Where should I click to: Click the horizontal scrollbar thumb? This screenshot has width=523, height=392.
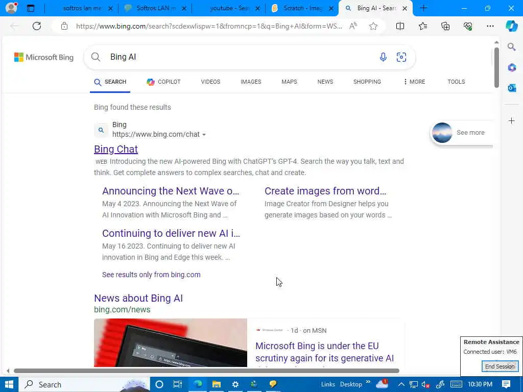pyautogui.click(x=206, y=371)
